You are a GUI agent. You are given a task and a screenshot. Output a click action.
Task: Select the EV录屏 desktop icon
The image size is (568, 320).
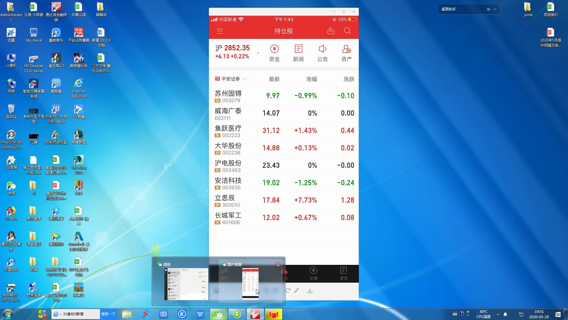(x=11, y=162)
